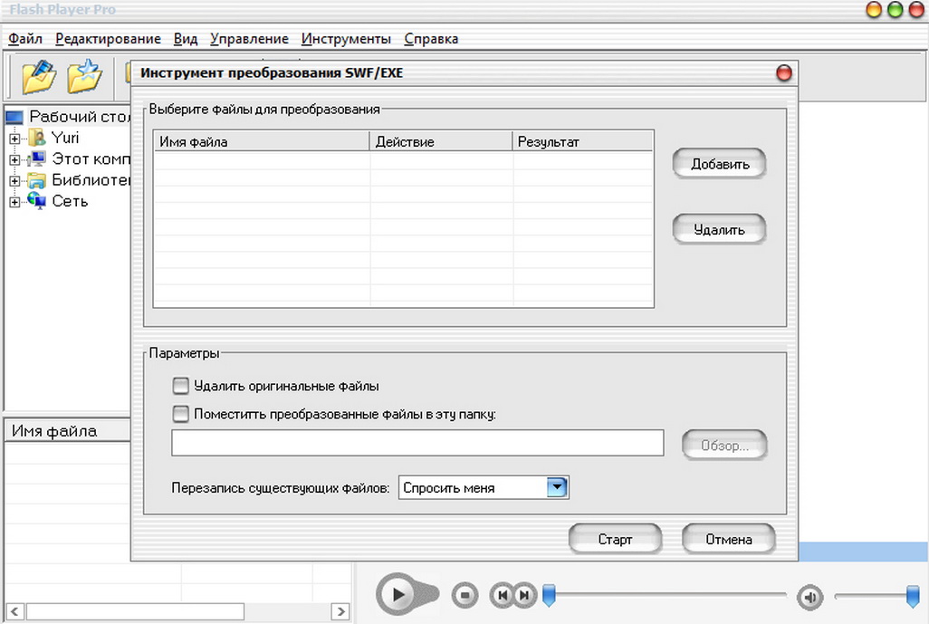929x624 pixels.
Task: Click the red close button of main window
Action: point(916,9)
